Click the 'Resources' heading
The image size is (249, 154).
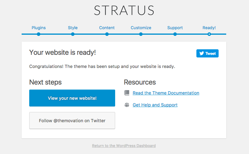[140, 82]
